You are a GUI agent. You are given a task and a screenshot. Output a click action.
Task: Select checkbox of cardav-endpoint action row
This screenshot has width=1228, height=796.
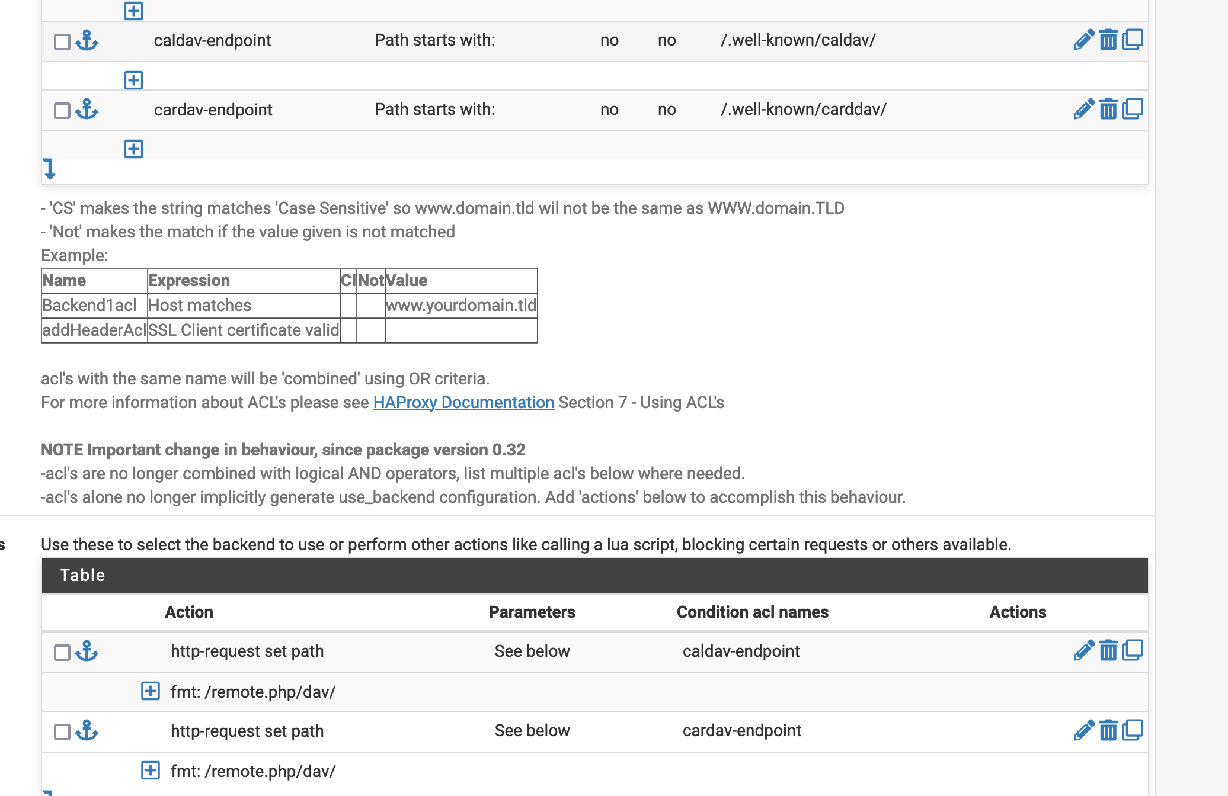pos(62,732)
